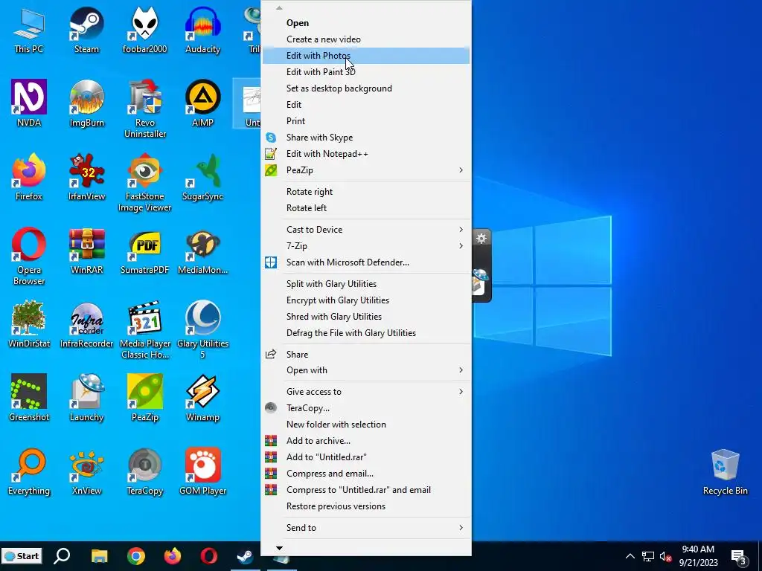Choose Open in the context menu
The width and height of the screenshot is (762, 571).
366,23
